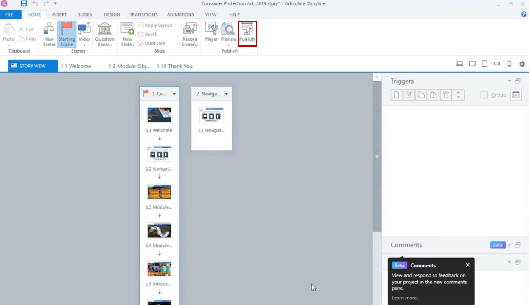Switch to the 1.10 Thank You tab
This screenshot has width=529, height=305.
coord(174,66)
